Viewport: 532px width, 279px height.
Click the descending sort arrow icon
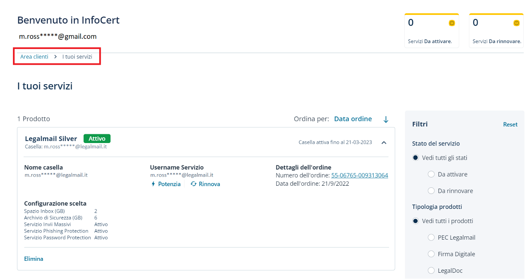(386, 119)
